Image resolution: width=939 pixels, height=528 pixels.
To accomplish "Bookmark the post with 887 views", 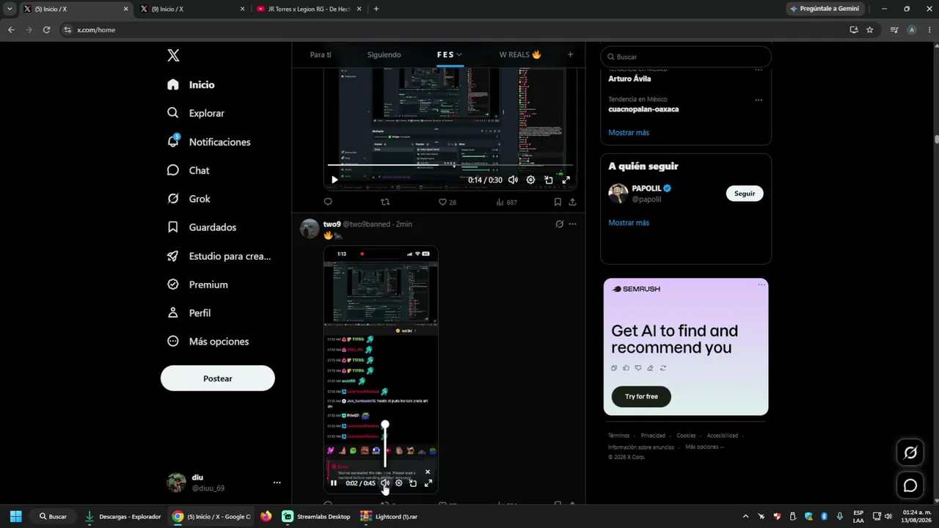I will (x=558, y=202).
